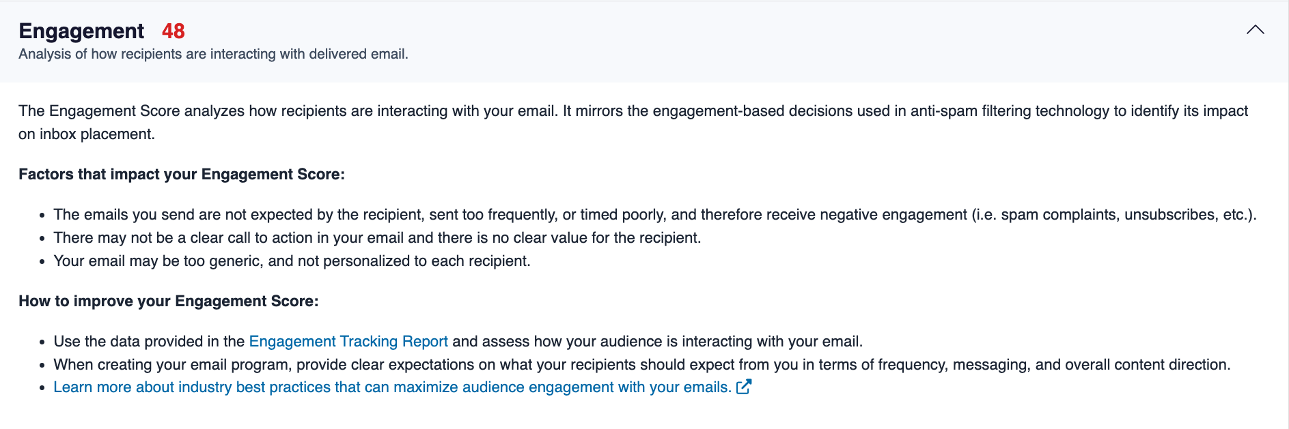Open the industry best practices link
The height and width of the screenshot is (429, 1289).
(392, 387)
